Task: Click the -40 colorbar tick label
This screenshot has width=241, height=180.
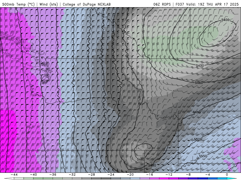Action: [33, 175]
